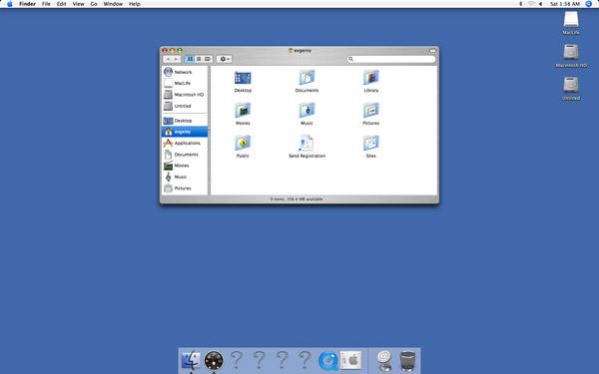Viewport: 599px width, 374px height.
Task: Open the Edit menu
Action: click(x=62, y=4)
